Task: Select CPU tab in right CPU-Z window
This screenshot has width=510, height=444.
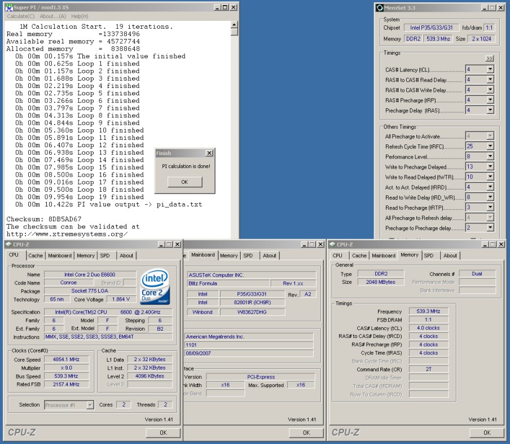Action: (x=337, y=256)
